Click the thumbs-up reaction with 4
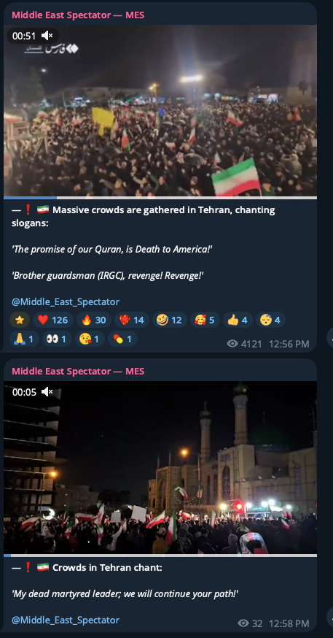This screenshot has height=638, width=333. pyautogui.click(x=238, y=320)
